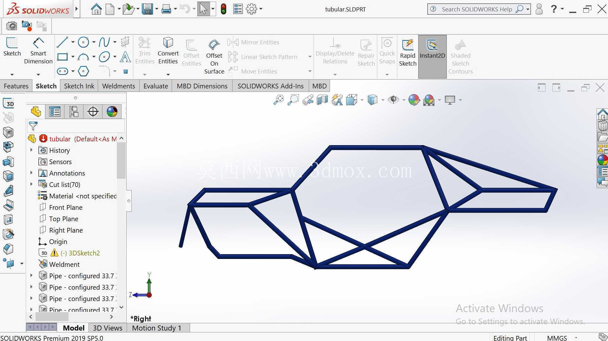The width and height of the screenshot is (608, 341).
Task: Click the Smart Dimension tool
Action: click(38, 51)
